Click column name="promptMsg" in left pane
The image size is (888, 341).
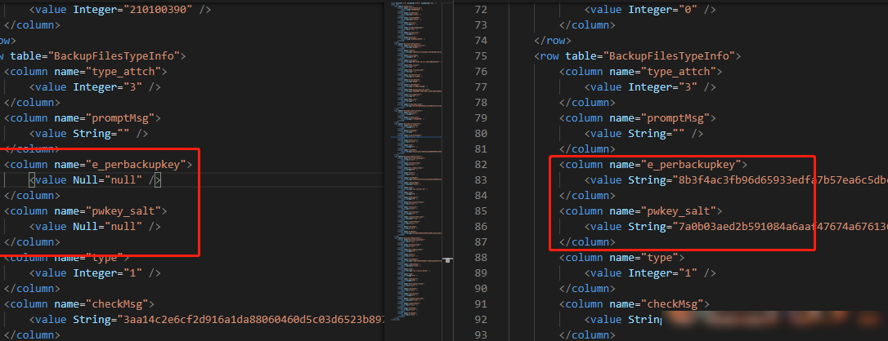pos(83,118)
